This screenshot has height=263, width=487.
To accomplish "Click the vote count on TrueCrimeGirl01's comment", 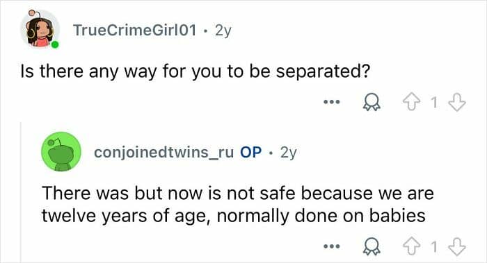I will click(434, 103).
